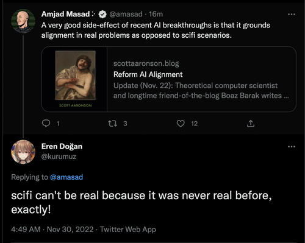Click the verified badge next to Amjad Masad

coord(102,14)
